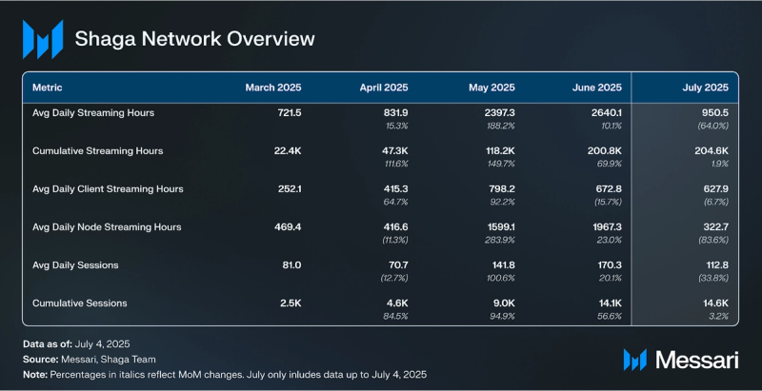Click the 14.1K June cumulative sessions
This screenshot has height=391, width=762.
click(610, 303)
